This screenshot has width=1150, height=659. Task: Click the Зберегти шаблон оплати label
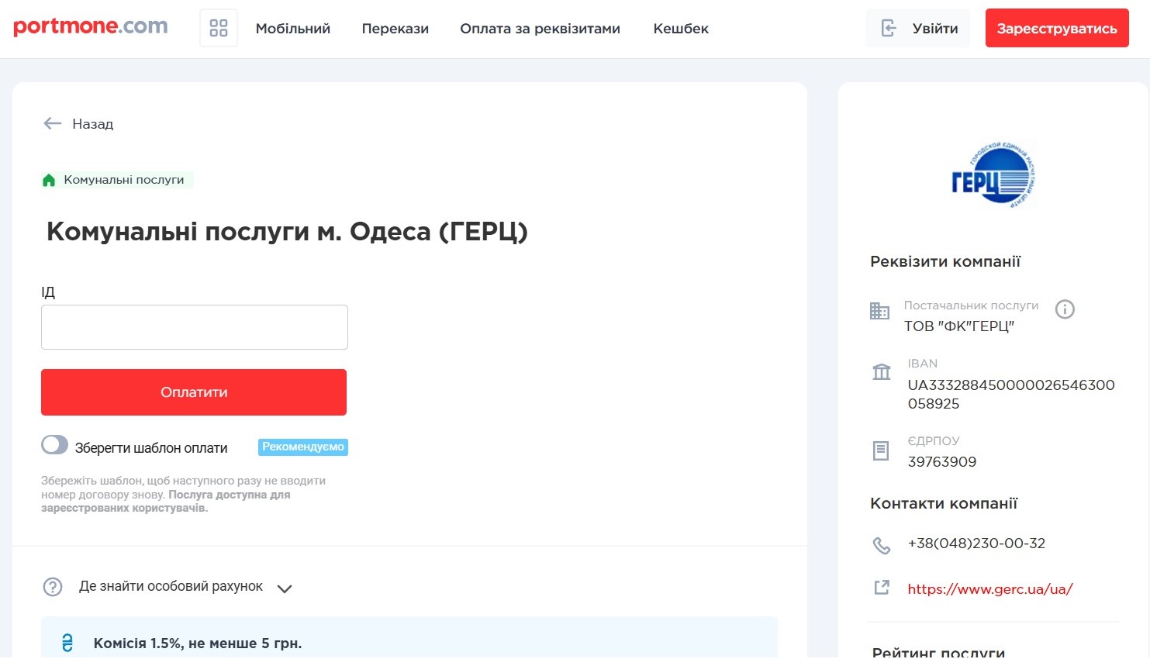tap(151, 448)
